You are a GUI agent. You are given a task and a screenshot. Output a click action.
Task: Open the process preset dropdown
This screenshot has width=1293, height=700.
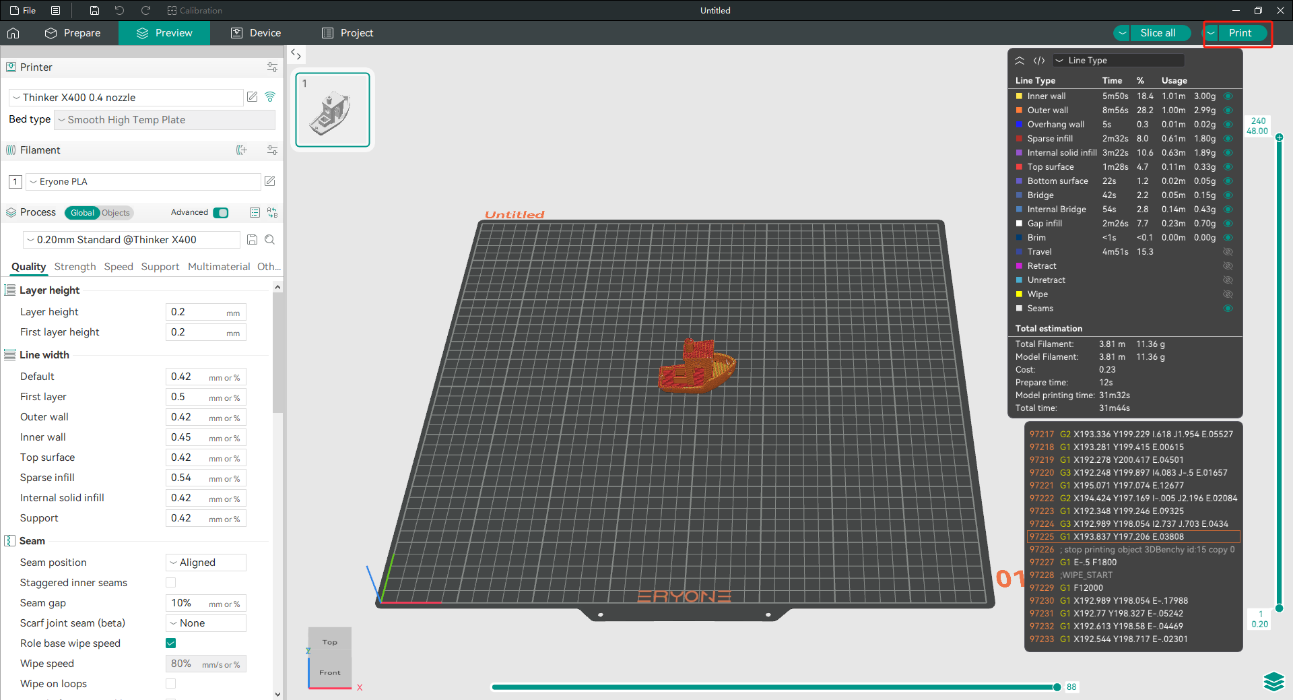[131, 239]
